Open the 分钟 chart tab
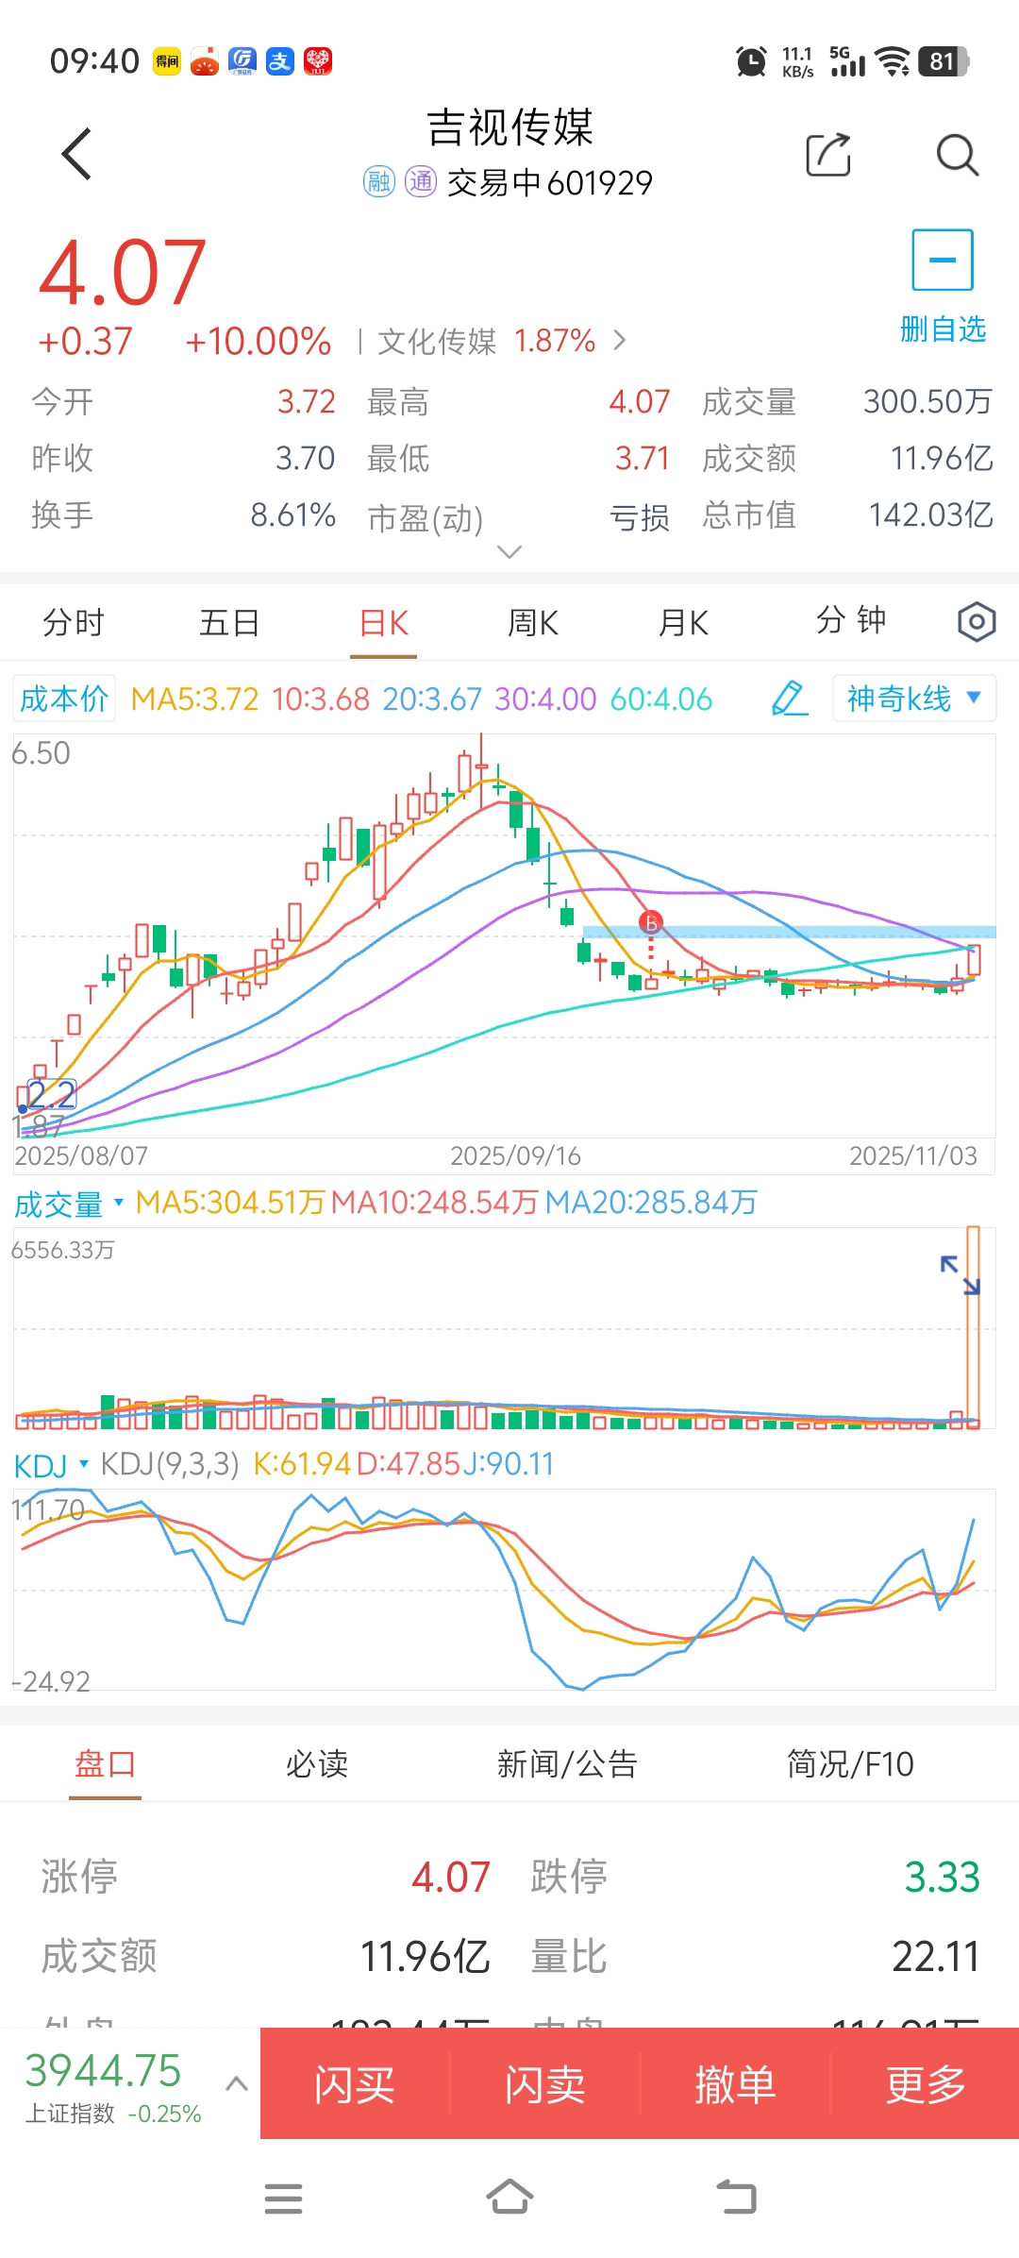 click(x=851, y=621)
